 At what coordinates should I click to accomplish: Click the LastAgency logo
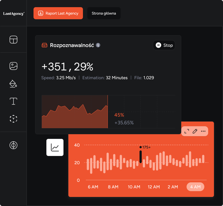(13, 13)
